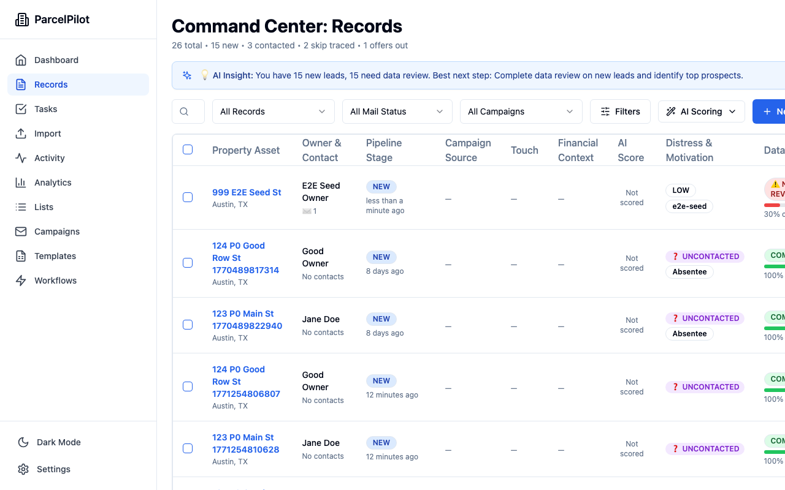
Task: Open the Dashboard from the sidebar
Action: pyautogui.click(x=56, y=60)
